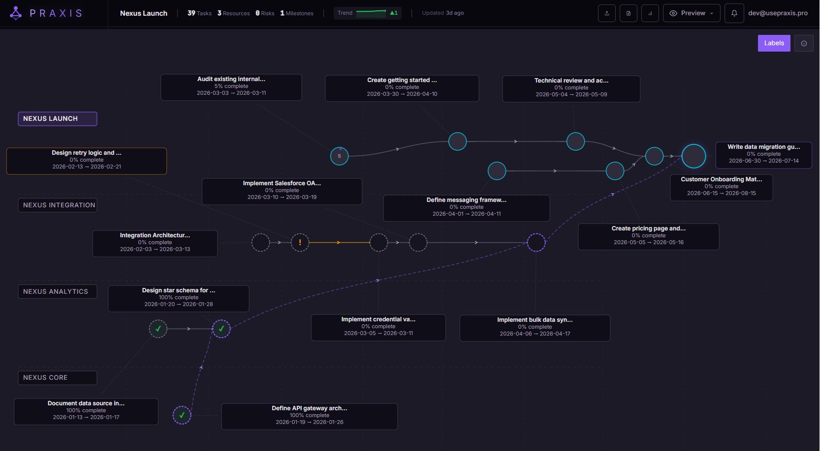Viewport: 820px width, 451px height.
Task: Open the Customer Onboarding Material task card
Action: [x=721, y=187]
